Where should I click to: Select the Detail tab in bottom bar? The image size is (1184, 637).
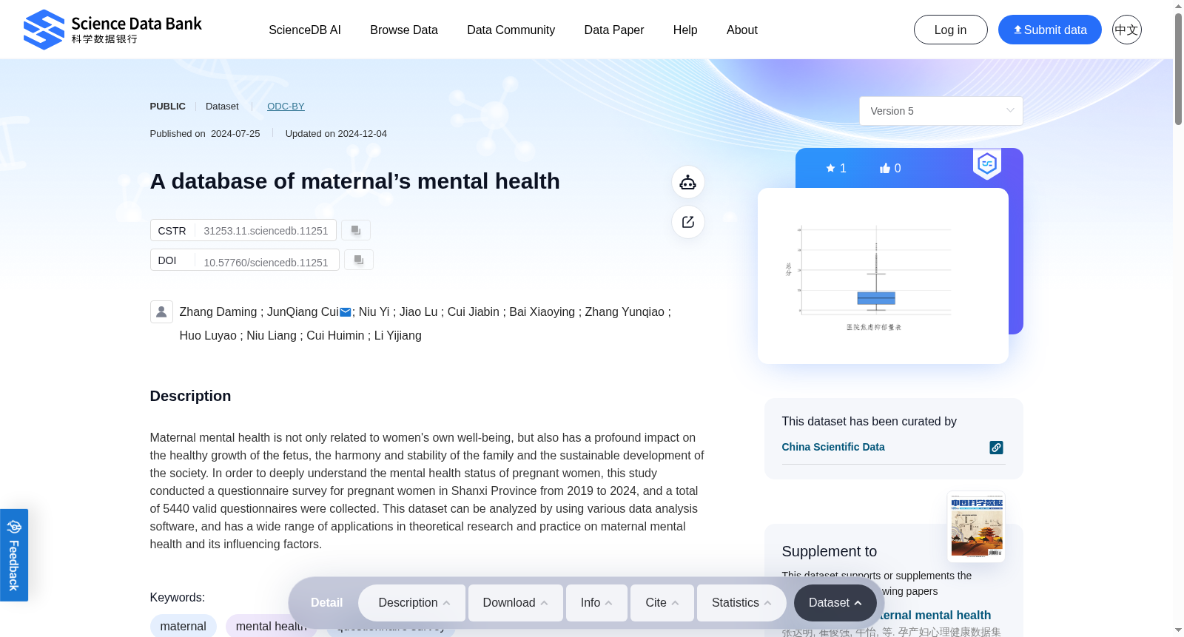click(x=326, y=603)
